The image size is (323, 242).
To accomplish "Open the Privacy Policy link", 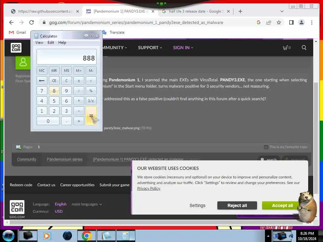I will click(x=149, y=188).
